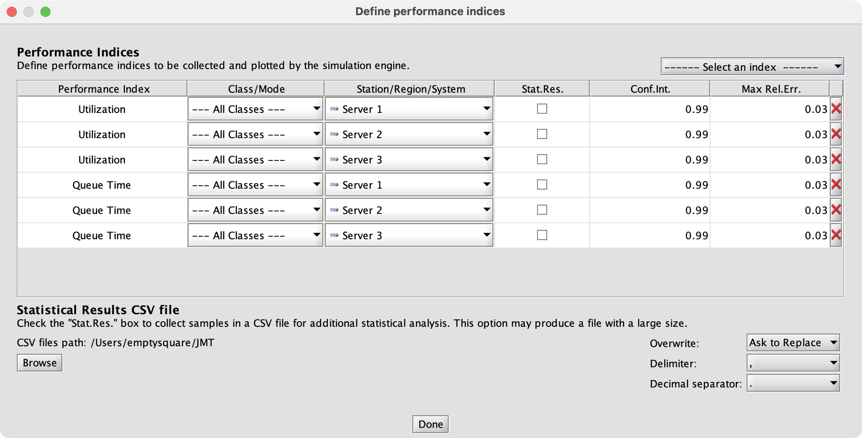Change station for Utilization row from Server 2
The height and width of the screenshot is (438, 862).
pos(409,135)
